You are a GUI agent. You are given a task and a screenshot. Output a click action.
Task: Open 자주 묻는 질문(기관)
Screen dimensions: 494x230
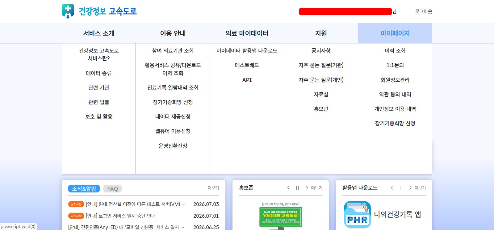[321, 65]
